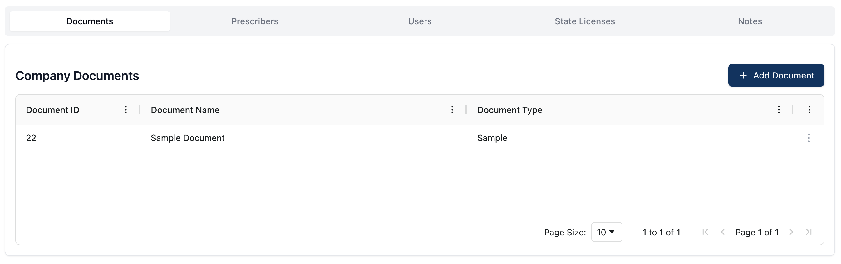The image size is (841, 264).
Task: Select the Sample Document name cell
Action: coord(187,138)
